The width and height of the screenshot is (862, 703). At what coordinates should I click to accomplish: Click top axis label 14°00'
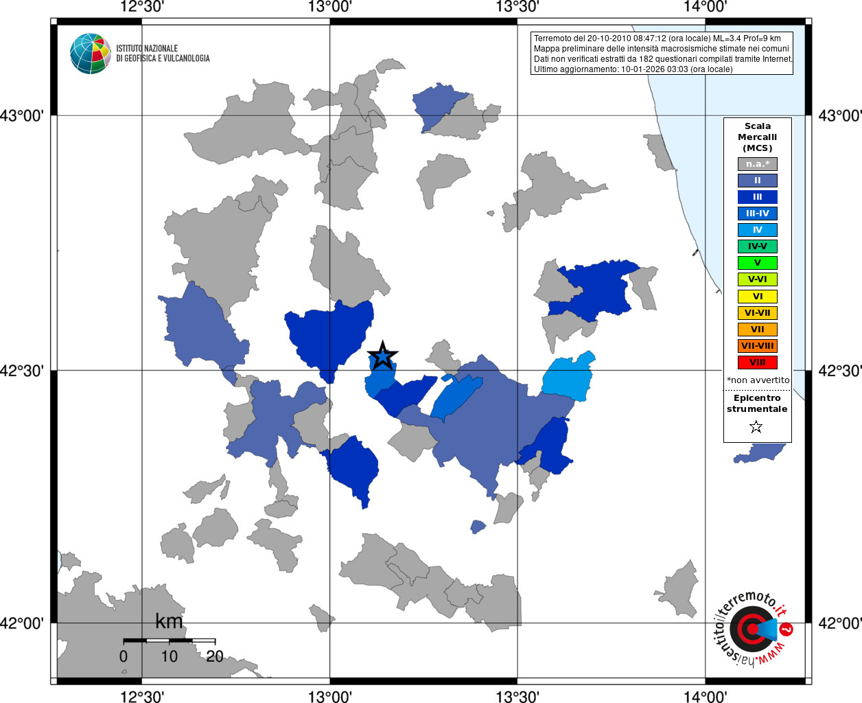click(x=706, y=7)
